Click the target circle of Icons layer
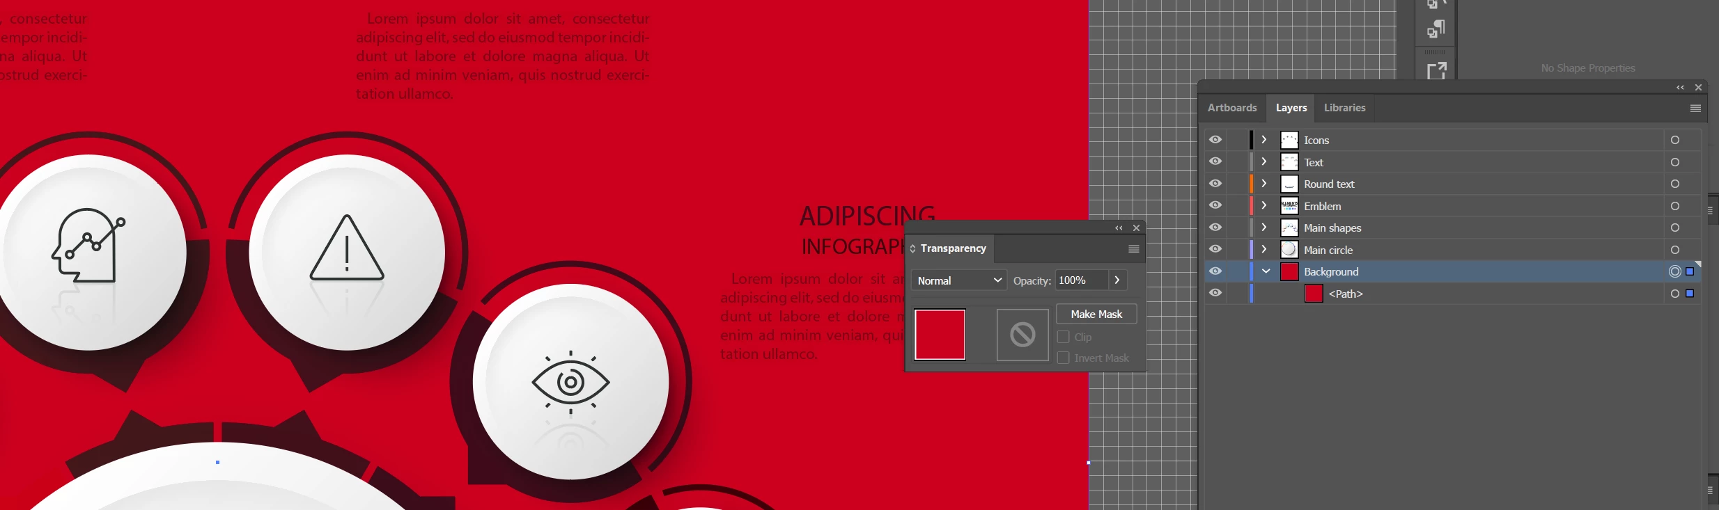This screenshot has height=510, width=1719. pos(1674,140)
